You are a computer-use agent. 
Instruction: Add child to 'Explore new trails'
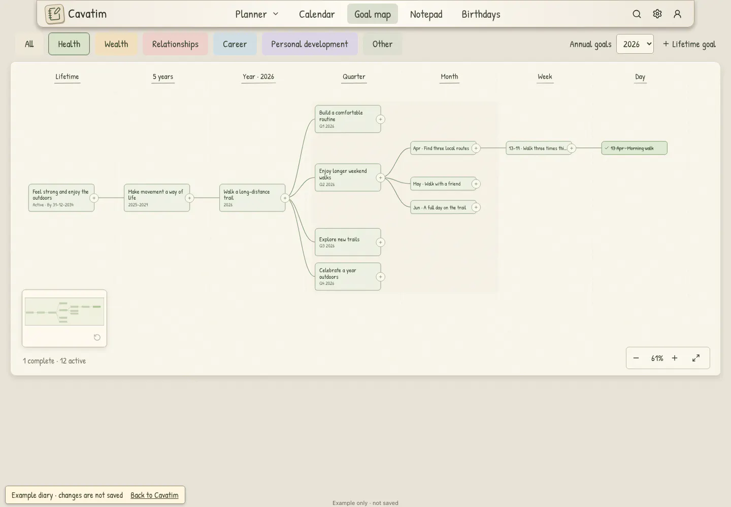(380, 242)
